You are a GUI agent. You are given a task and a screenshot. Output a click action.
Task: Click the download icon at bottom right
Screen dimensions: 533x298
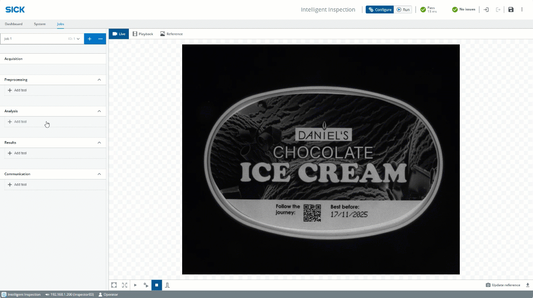(x=527, y=285)
